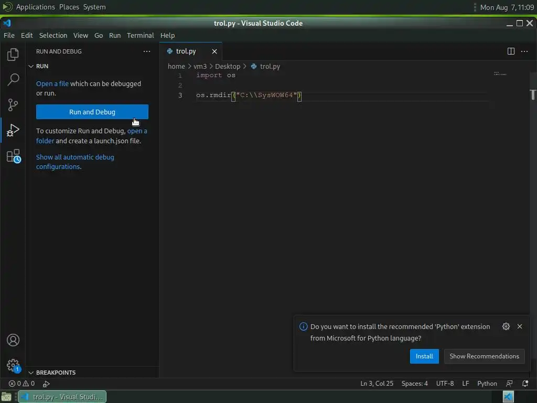Open the System menu in top panel
537x403 pixels.
point(94,7)
